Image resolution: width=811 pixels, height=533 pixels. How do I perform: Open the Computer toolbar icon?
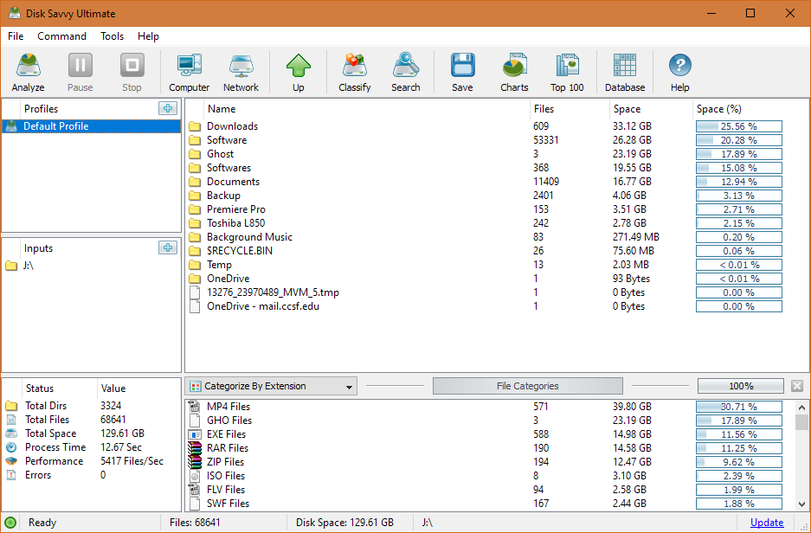(190, 73)
